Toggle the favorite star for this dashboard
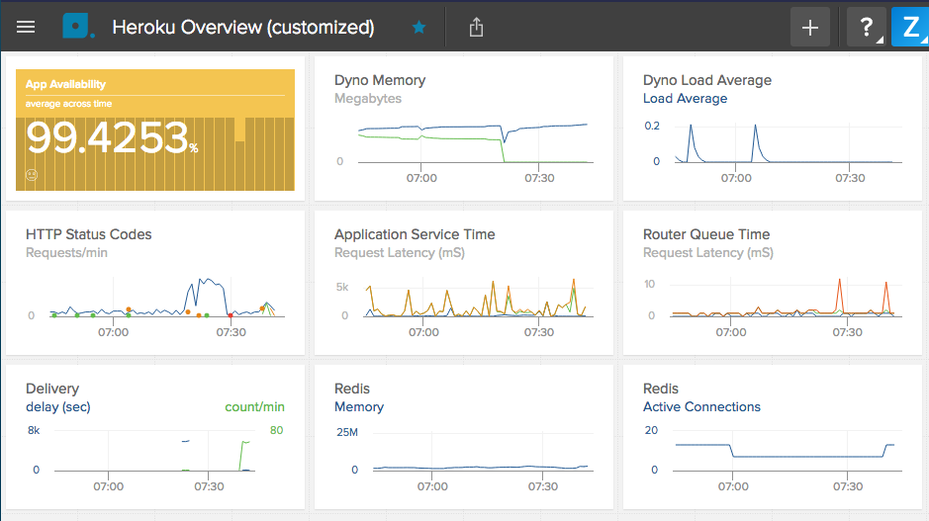The image size is (929, 521). point(418,28)
